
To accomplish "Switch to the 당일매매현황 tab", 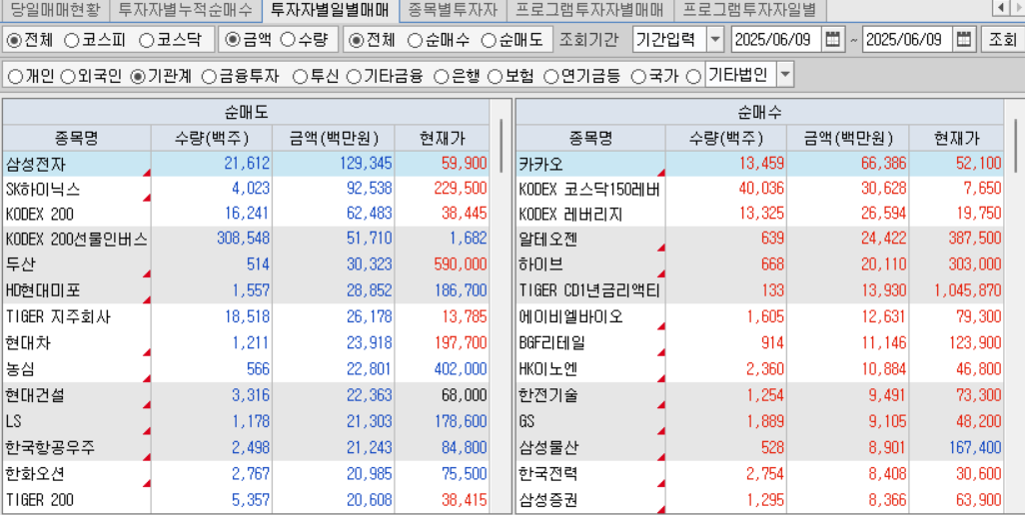I will pos(55,10).
